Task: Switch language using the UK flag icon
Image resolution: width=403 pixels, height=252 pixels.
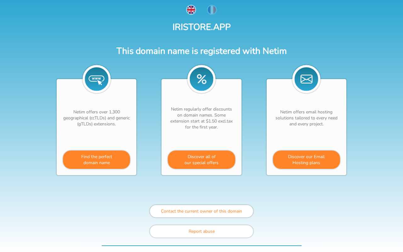Action: 191,10
